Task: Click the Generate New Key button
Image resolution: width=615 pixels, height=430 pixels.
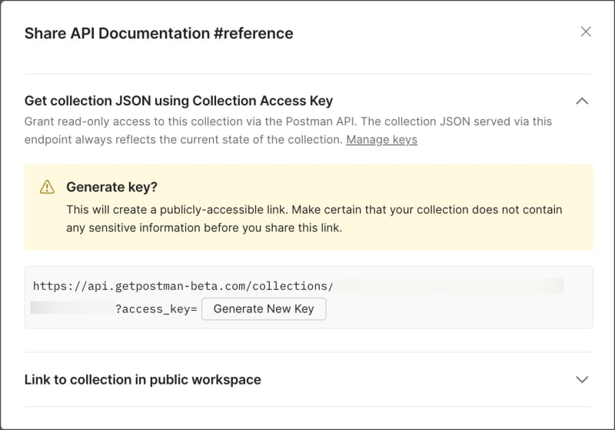Action: pos(264,308)
